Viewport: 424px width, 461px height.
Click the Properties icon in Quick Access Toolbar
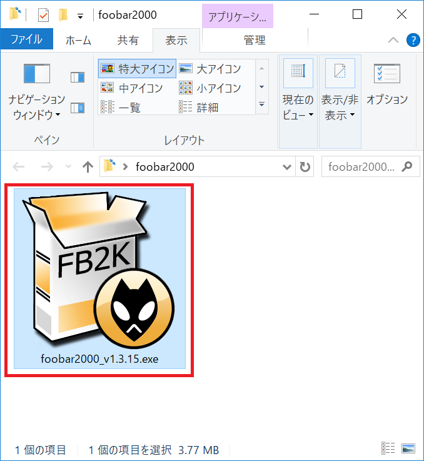(44, 15)
